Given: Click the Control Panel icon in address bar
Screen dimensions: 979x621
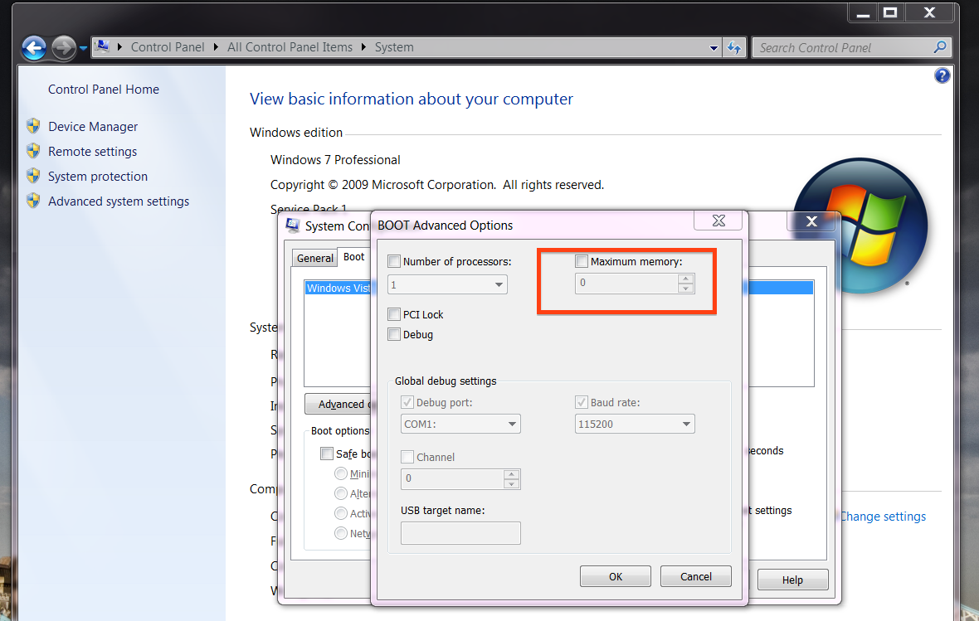Looking at the screenshot, I should 102,46.
